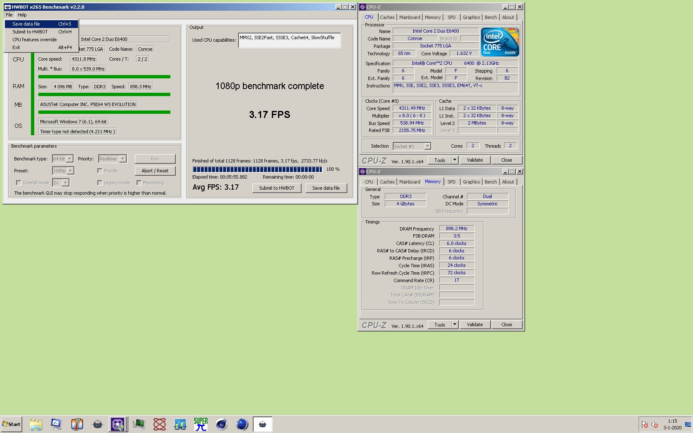
Task: Click Submit to HWBOT button below progress
Action: [x=276, y=188]
